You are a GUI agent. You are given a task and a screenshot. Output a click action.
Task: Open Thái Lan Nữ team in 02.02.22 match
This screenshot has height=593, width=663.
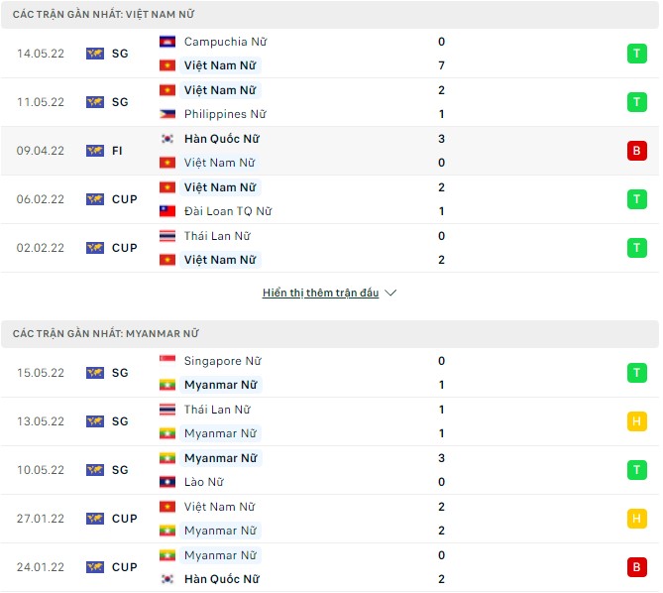pos(217,236)
